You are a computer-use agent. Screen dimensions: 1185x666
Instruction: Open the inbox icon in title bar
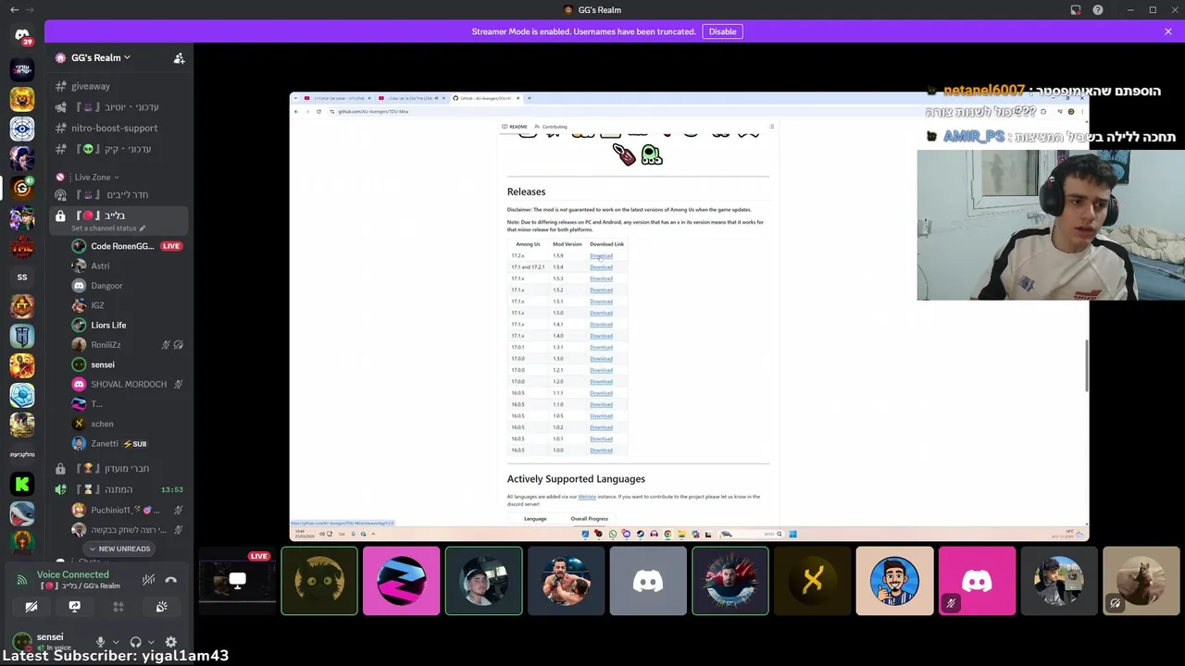click(x=1076, y=10)
